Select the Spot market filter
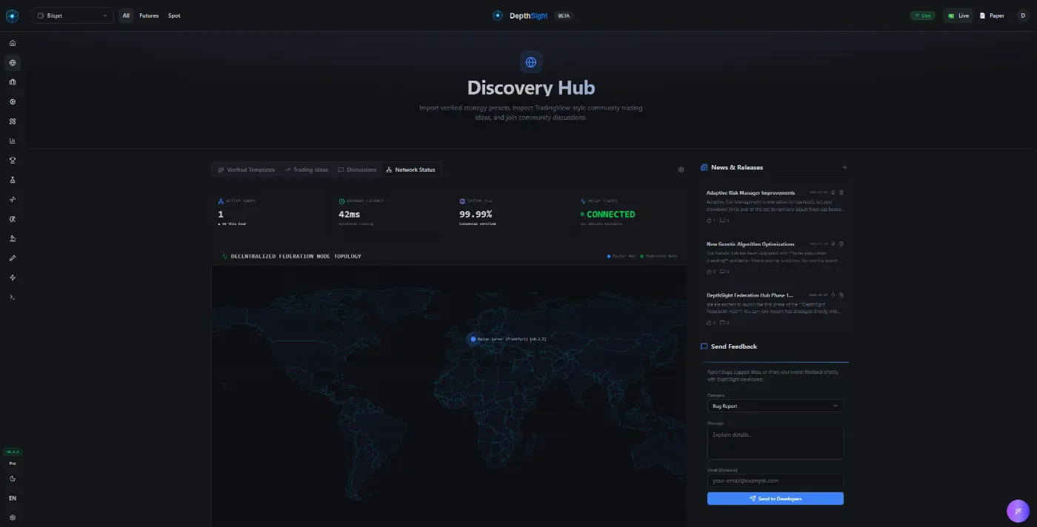Image resolution: width=1037 pixels, height=527 pixels. coord(174,16)
